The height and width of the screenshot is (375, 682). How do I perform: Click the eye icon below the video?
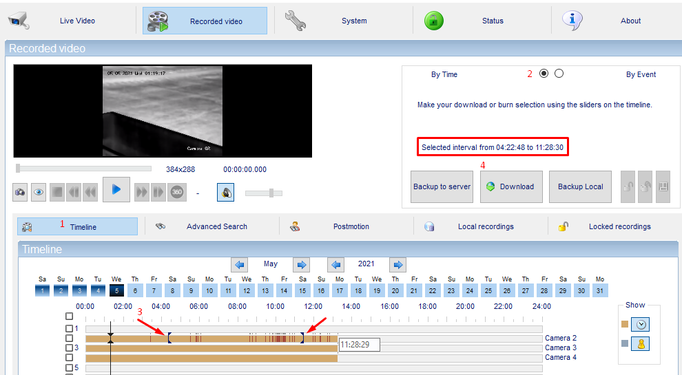[39, 192]
